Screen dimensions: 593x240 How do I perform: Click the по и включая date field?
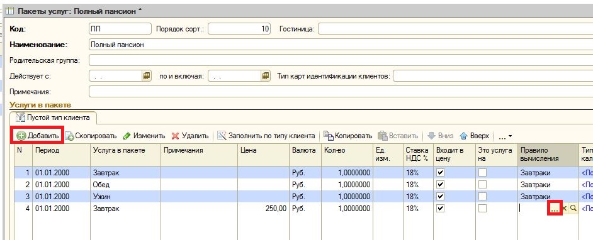click(x=235, y=76)
